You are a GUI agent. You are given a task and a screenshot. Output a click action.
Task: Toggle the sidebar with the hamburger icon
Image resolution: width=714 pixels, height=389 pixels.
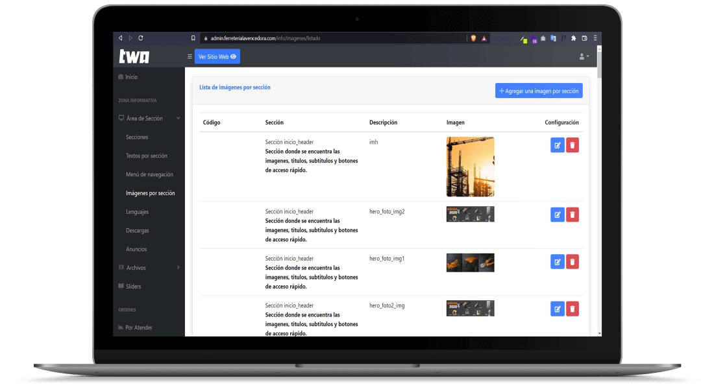point(190,57)
